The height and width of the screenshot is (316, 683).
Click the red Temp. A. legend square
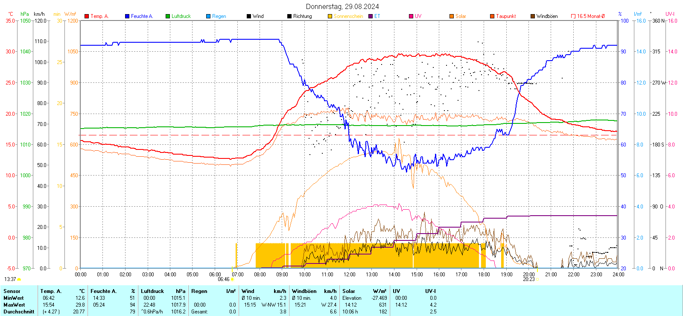(x=87, y=16)
